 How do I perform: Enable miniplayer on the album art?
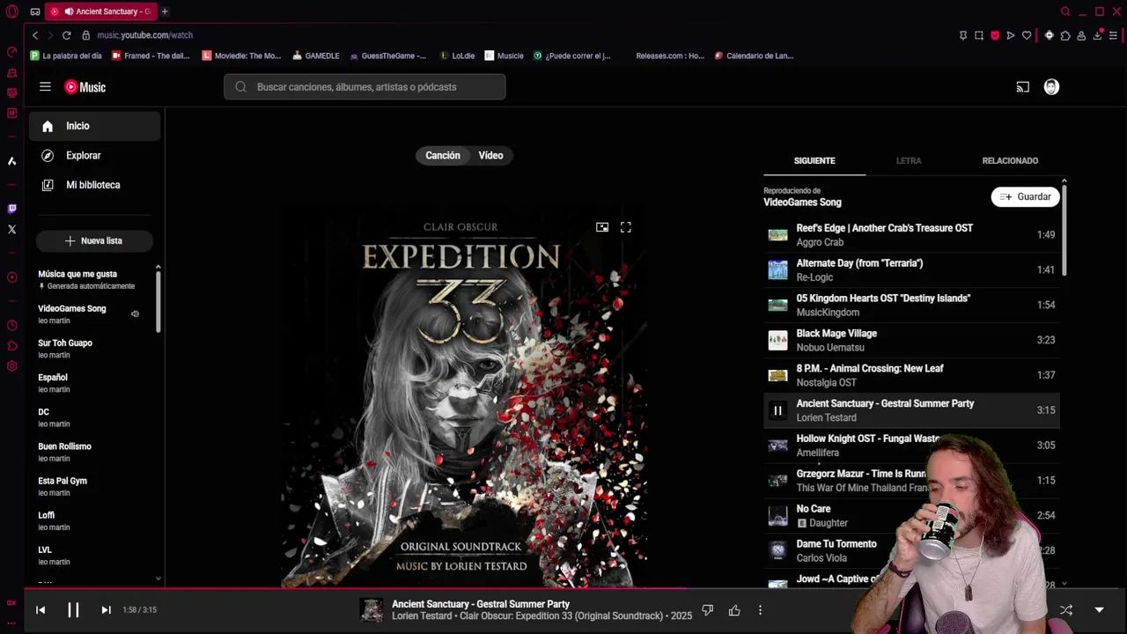(x=602, y=227)
